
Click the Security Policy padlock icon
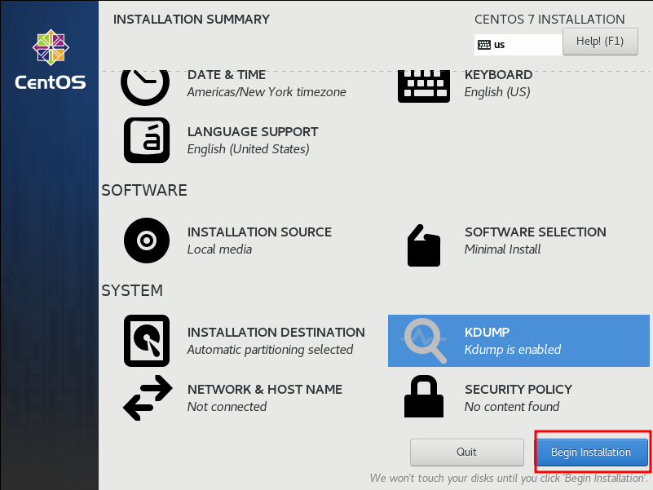tap(424, 396)
